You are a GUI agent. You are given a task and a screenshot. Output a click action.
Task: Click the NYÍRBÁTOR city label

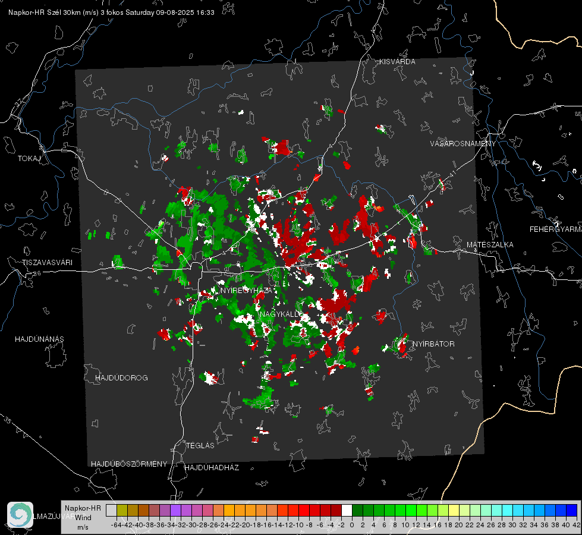point(433,344)
